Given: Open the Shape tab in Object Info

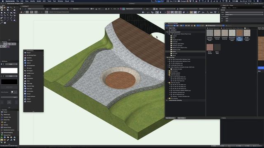Looking at the screenshot, I should (x=224, y=8).
